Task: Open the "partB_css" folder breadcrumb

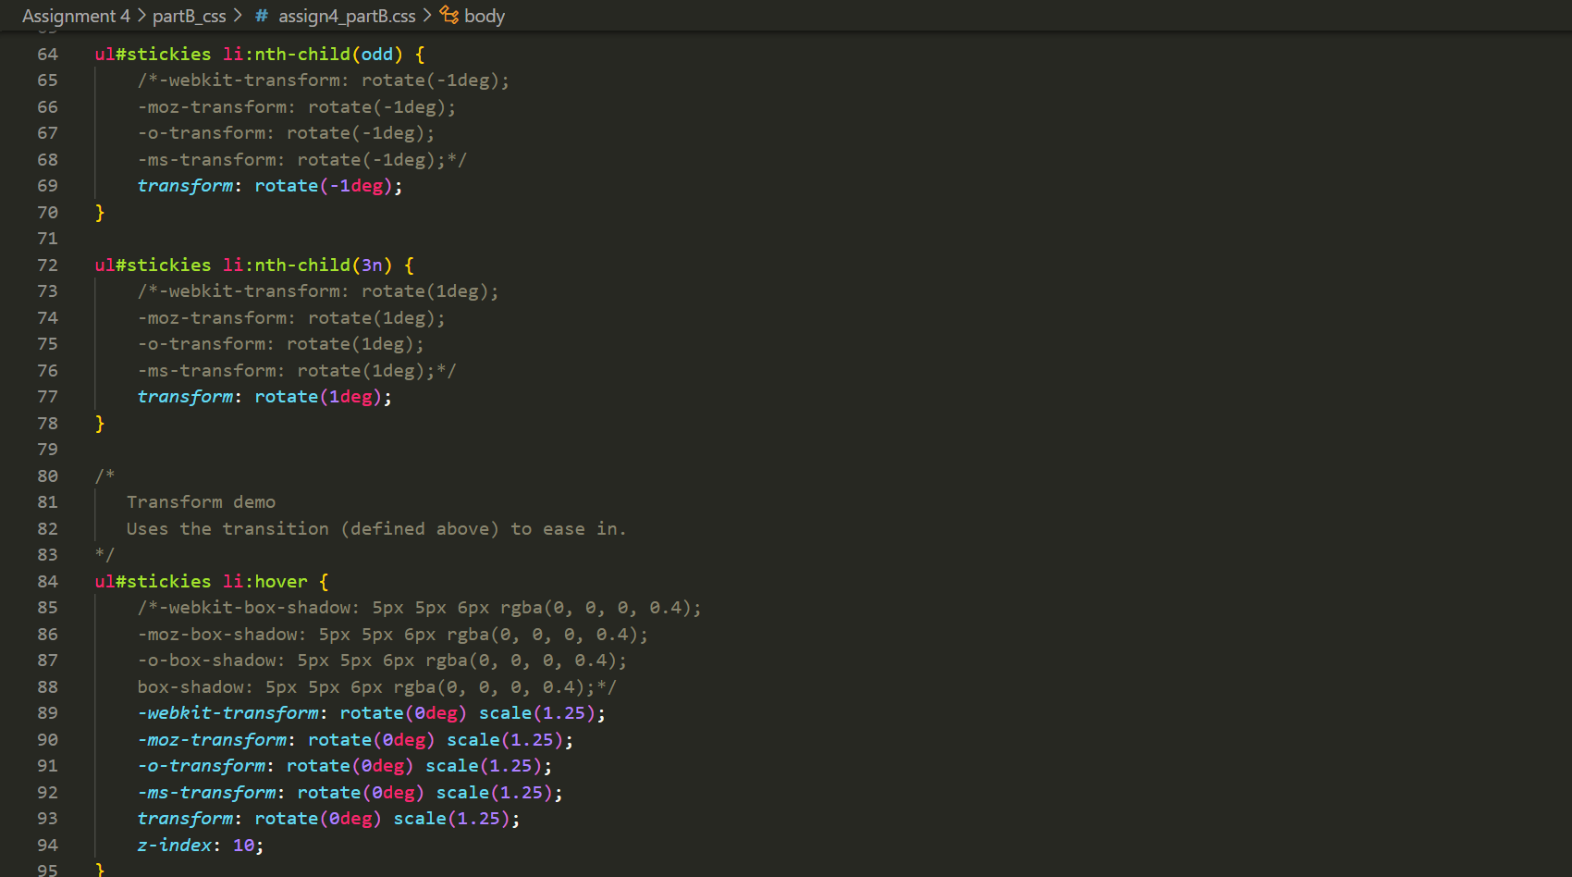Action: [189, 16]
